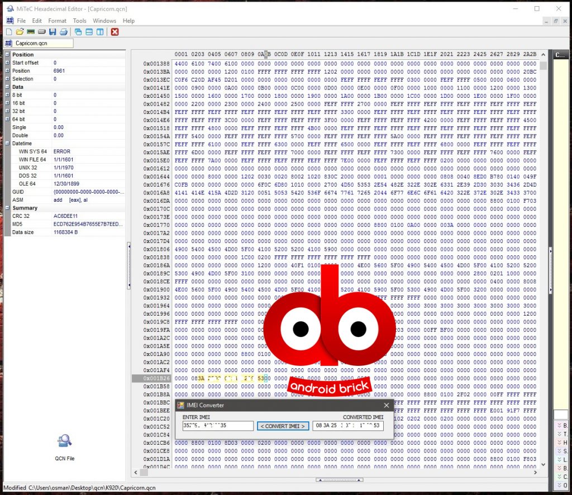Expand the 8 bit data row

(x=7, y=95)
